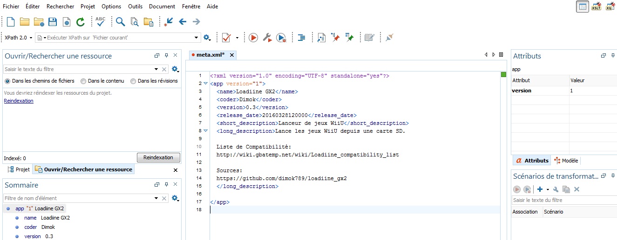Click the magnifier Find/Replace icon
The width and height of the screenshot is (617, 240).
(x=121, y=21)
